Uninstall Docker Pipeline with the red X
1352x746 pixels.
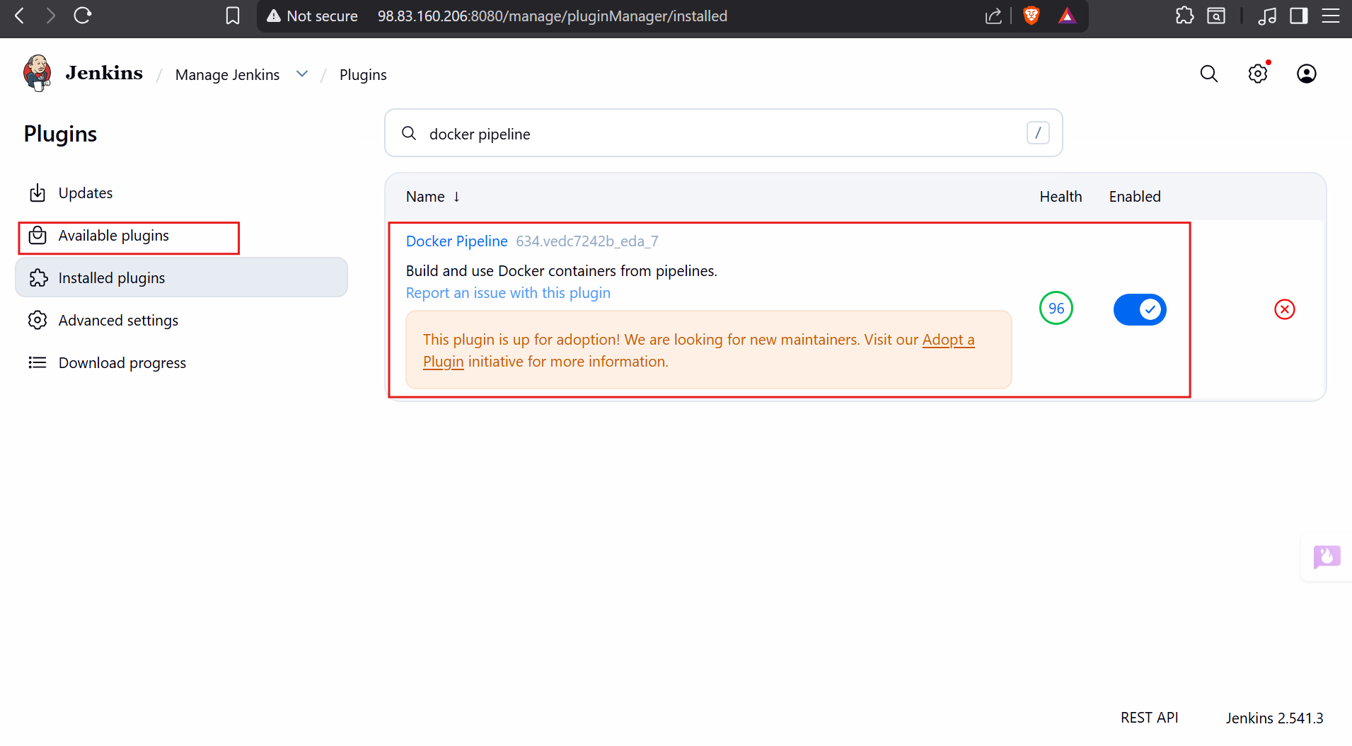click(1285, 309)
